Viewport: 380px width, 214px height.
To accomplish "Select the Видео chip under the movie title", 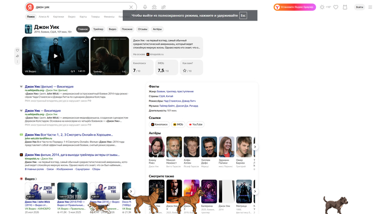I will click(112, 29).
